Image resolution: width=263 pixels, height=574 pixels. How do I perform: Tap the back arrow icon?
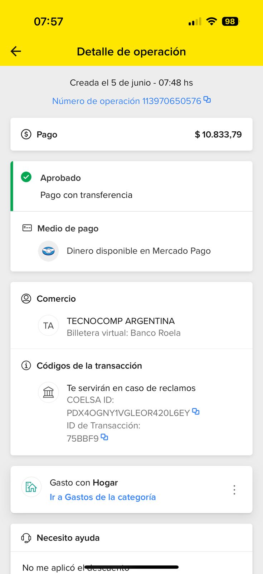coord(16,52)
